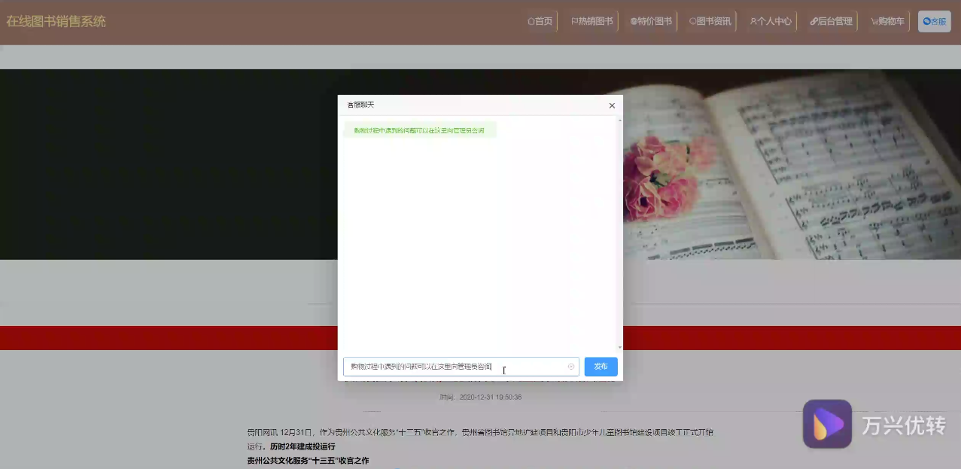The height and width of the screenshot is (469, 961).
Task: Click the chat scrollbar up arrow
Action: [x=620, y=120]
